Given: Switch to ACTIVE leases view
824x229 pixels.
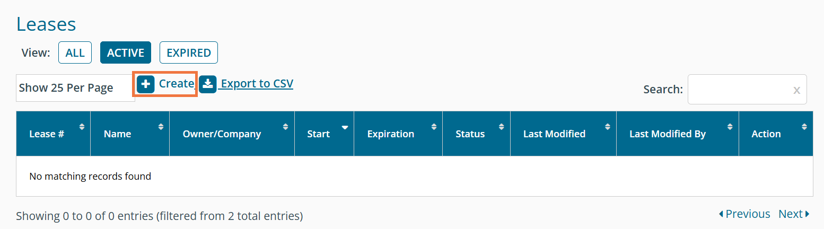Looking at the screenshot, I should (x=126, y=52).
